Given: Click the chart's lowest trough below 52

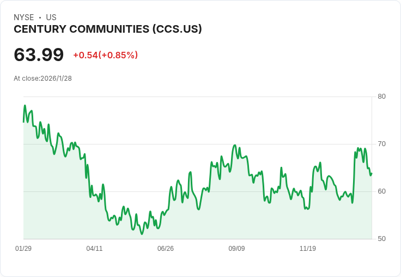Looking at the screenshot, I should tap(142, 234).
